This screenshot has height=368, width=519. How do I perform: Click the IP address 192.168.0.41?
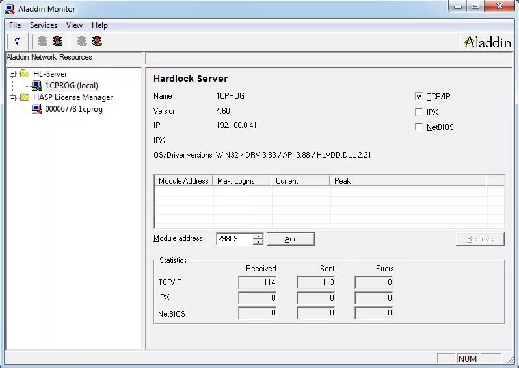pyautogui.click(x=236, y=125)
